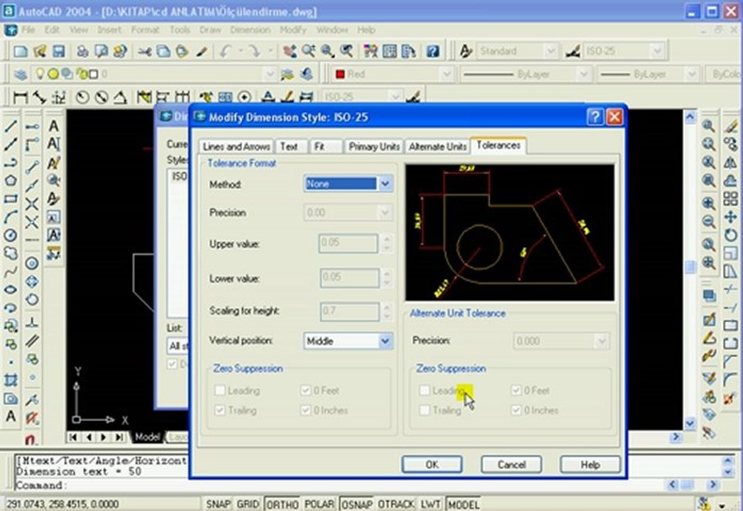Click the dialog title bar question mark button
The width and height of the screenshot is (743, 511).
[x=595, y=116]
